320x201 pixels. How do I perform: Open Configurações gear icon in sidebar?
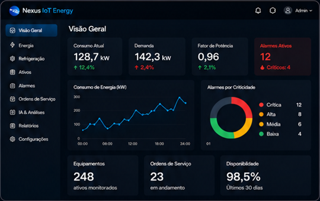tap(12, 139)
